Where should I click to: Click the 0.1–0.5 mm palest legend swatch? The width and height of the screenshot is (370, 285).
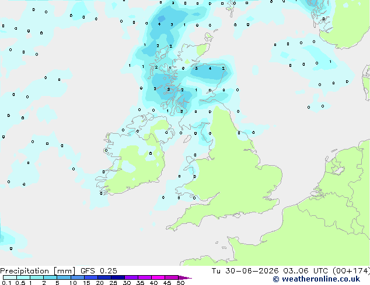pyautogui.click(x=10, y=277)
